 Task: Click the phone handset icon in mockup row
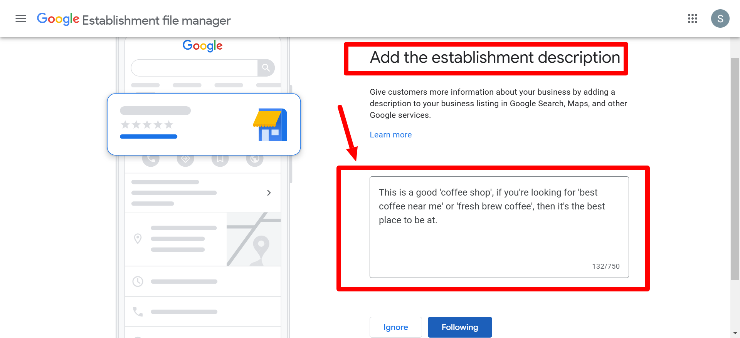(138, 311)
